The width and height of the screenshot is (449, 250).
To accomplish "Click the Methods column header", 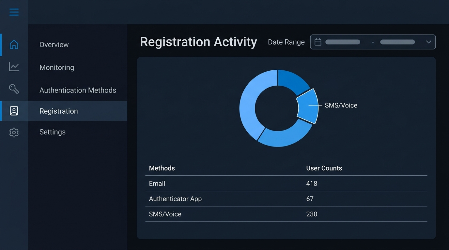I will [x=162, y=168].
